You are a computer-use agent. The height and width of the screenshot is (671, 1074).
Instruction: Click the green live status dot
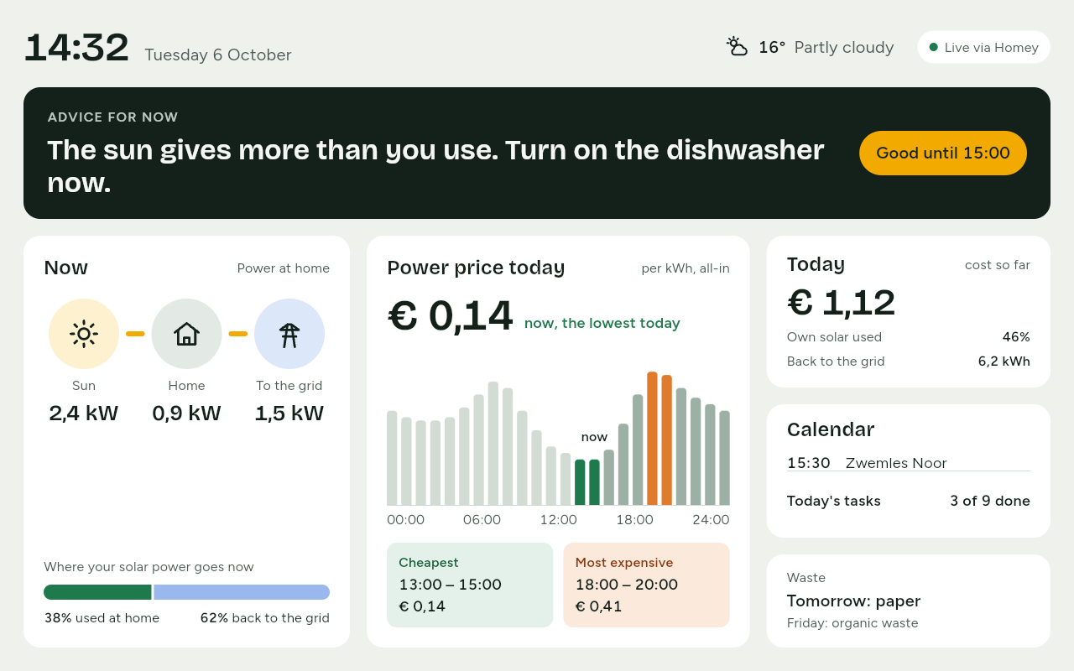[x=933, y=47]
